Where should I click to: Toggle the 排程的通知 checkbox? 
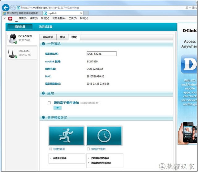tap(88, 149)
